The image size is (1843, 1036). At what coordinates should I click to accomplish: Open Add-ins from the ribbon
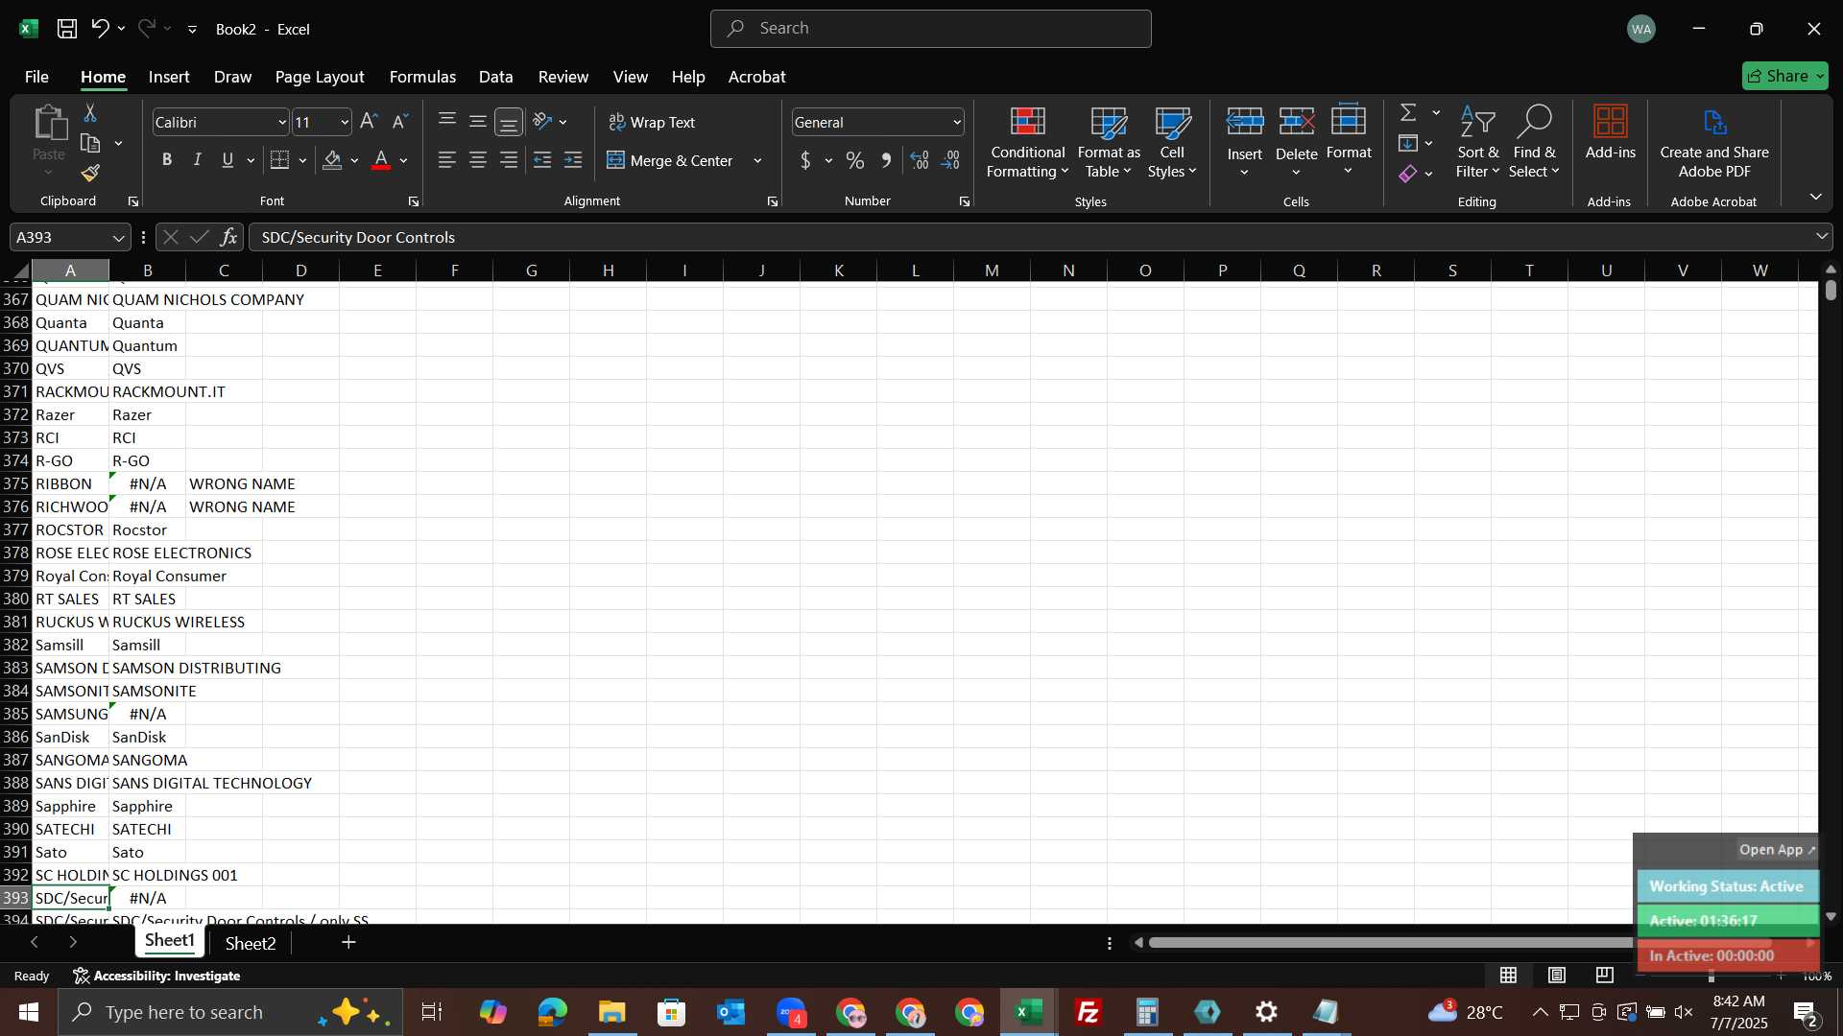(x=1610, y=132)
